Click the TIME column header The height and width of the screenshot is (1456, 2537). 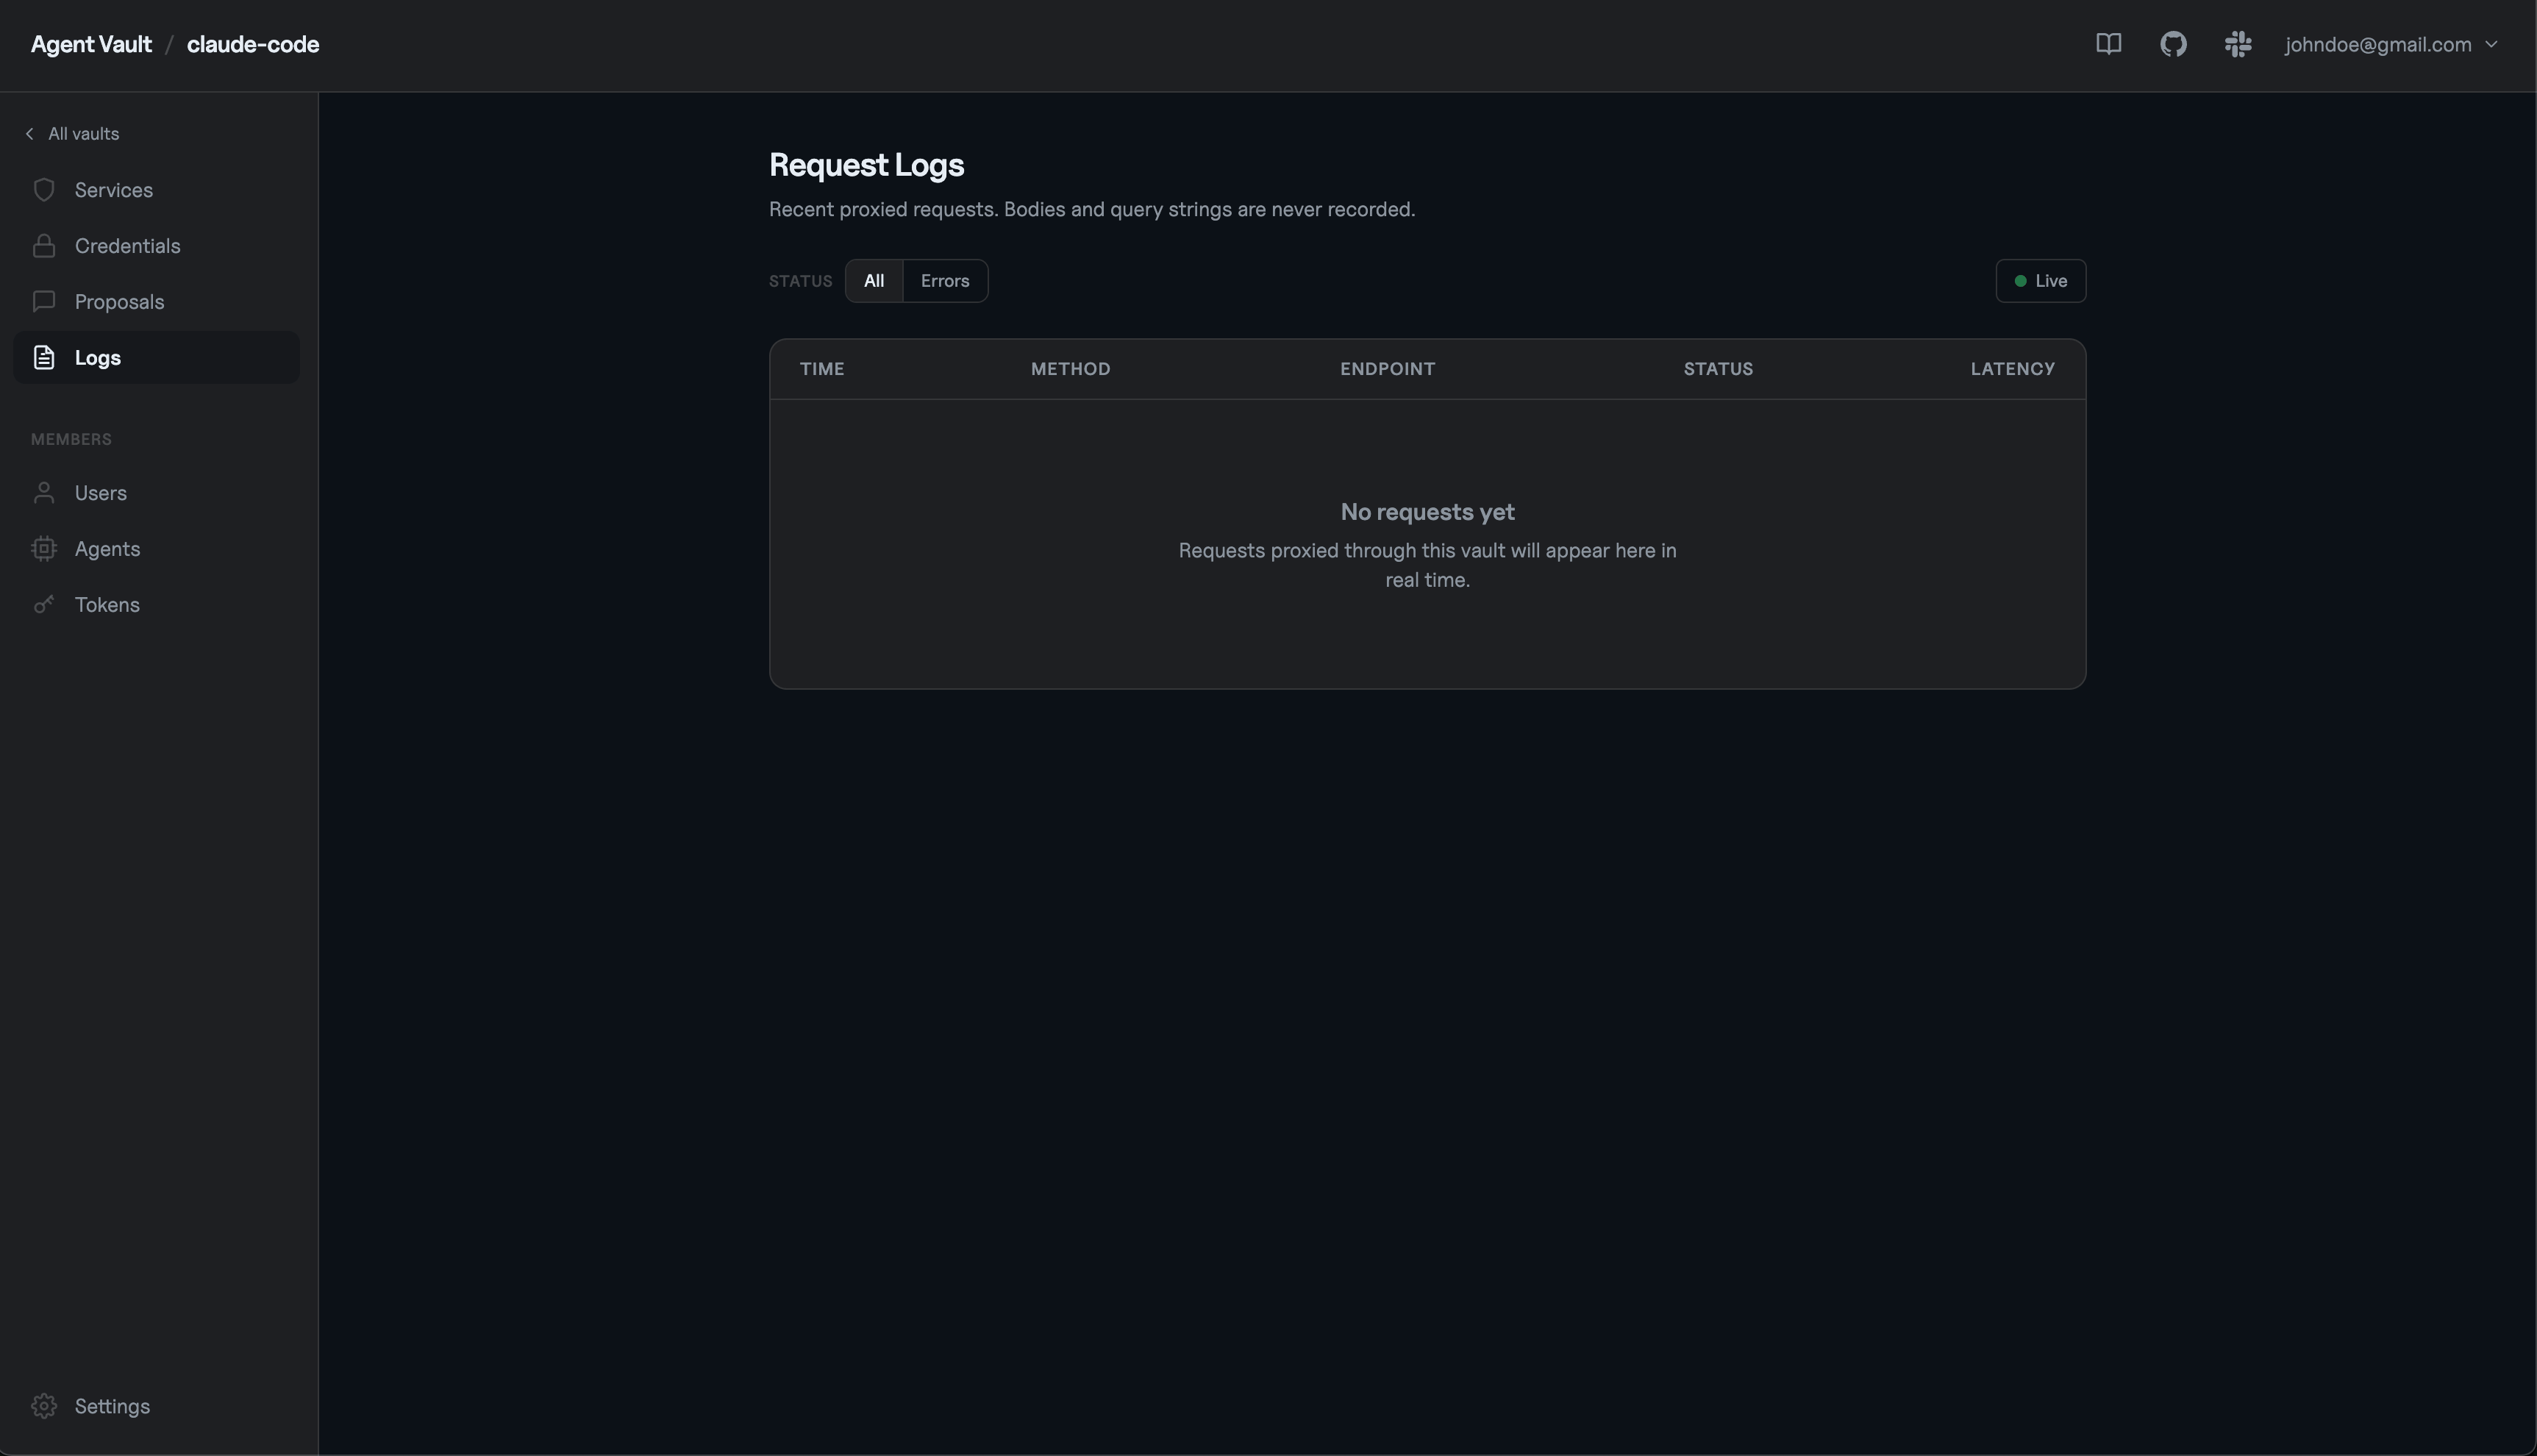822,369
